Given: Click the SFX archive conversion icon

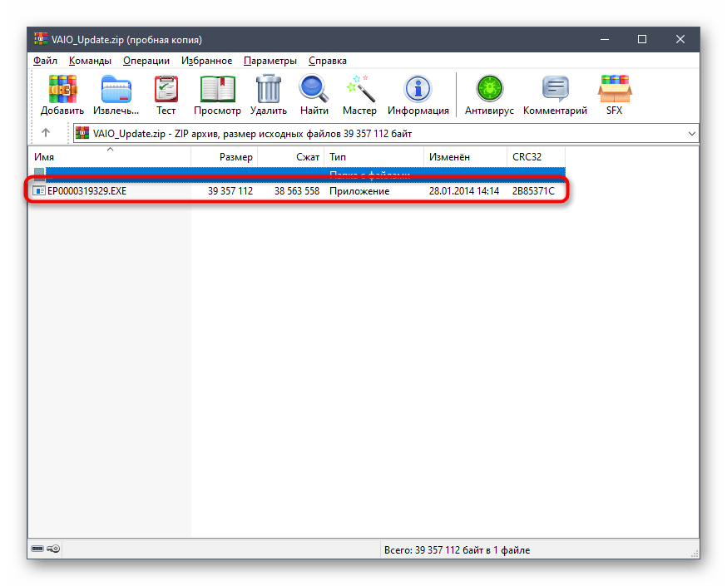Looking at the screenshot, I should point(614,95).
